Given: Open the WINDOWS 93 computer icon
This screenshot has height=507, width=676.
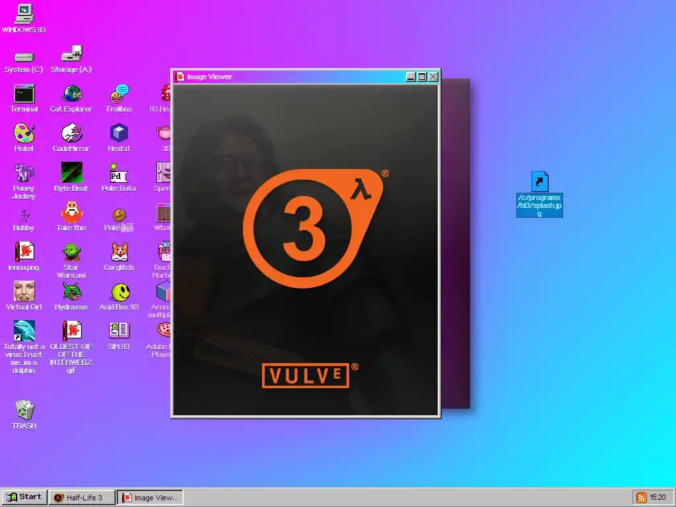Looking at the screenshot, I should (24, 15).
